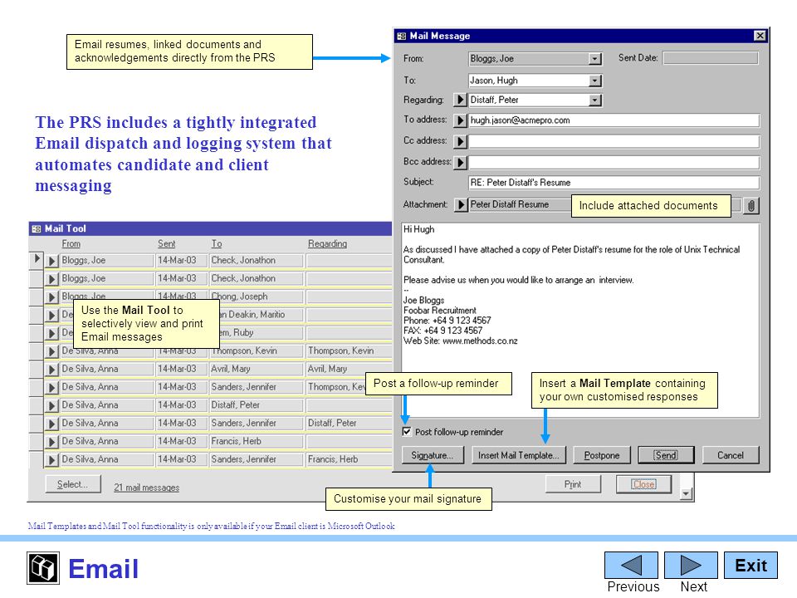Click the Sent Date field

pyautogui.click(x=711, y=58)
